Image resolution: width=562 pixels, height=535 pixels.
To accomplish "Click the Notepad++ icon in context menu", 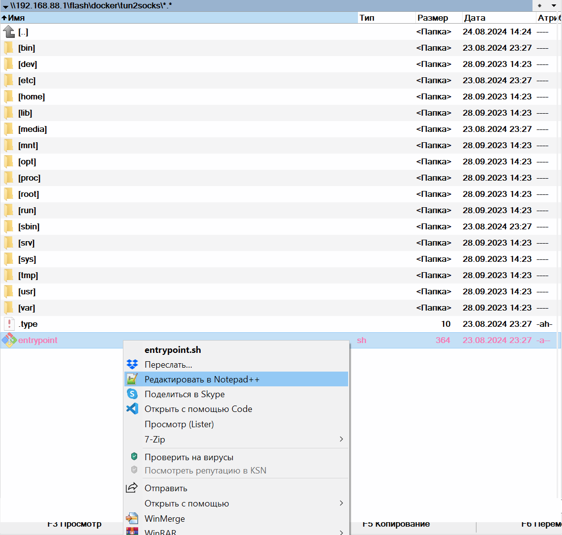I will [132, 379].
